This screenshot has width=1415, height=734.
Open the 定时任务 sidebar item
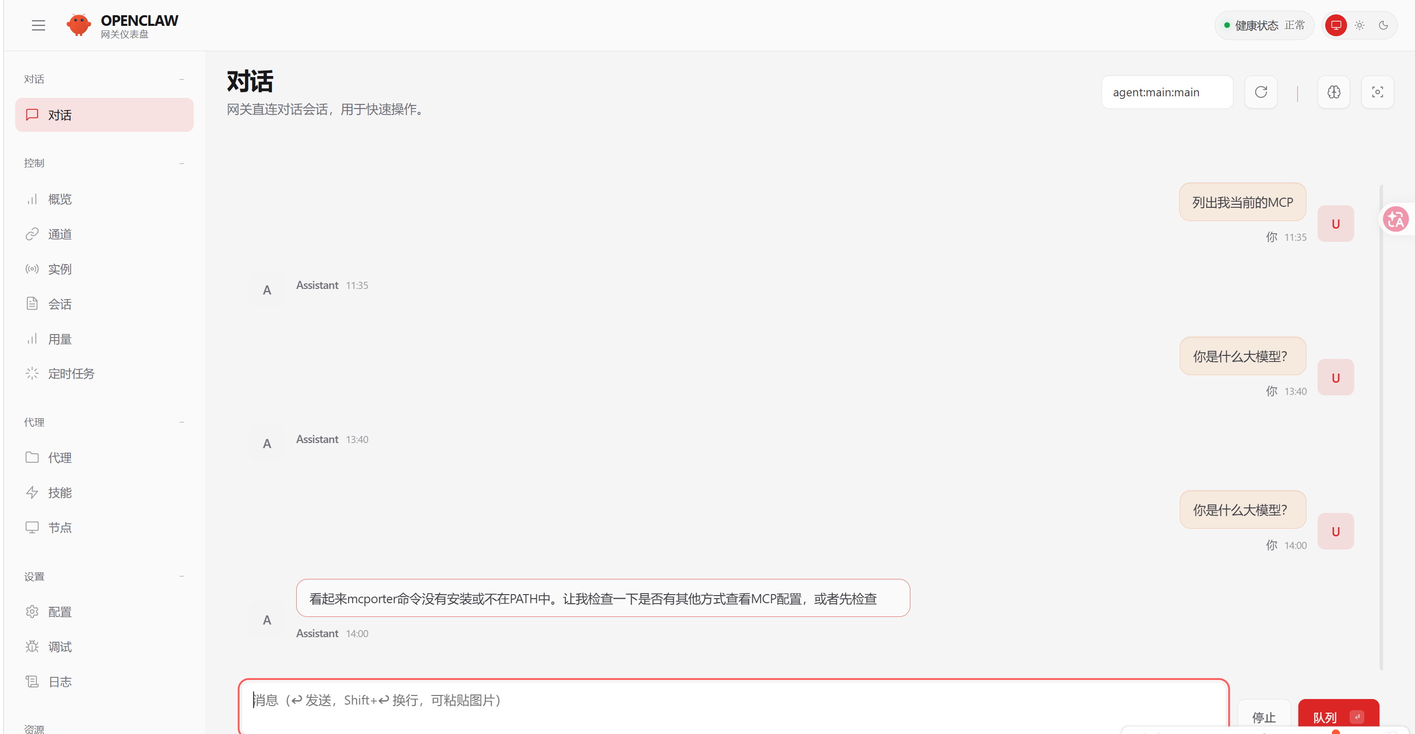71,374
